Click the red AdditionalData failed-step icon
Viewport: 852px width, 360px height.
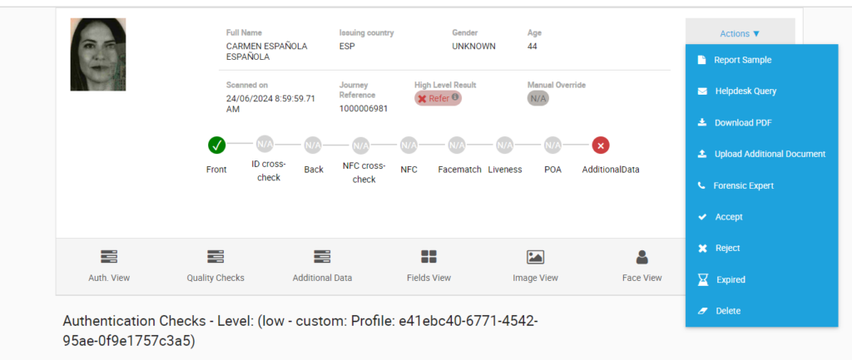[601, 145]
